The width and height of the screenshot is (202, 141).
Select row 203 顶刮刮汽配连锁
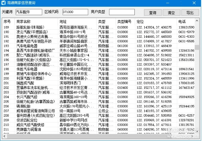(99, 92)
